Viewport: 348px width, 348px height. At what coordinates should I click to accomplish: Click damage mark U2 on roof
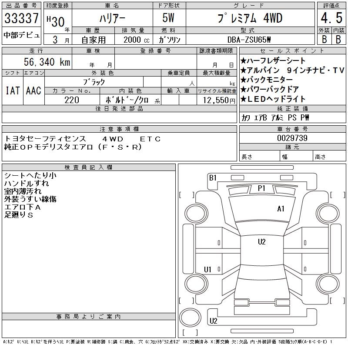pyautogui.click(x=262, y=242)
